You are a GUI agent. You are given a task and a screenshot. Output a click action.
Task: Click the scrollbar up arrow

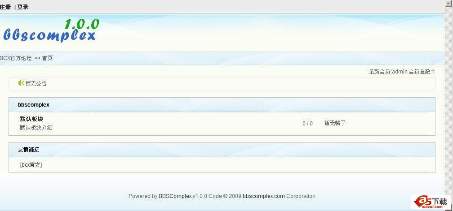pos(449,3)
